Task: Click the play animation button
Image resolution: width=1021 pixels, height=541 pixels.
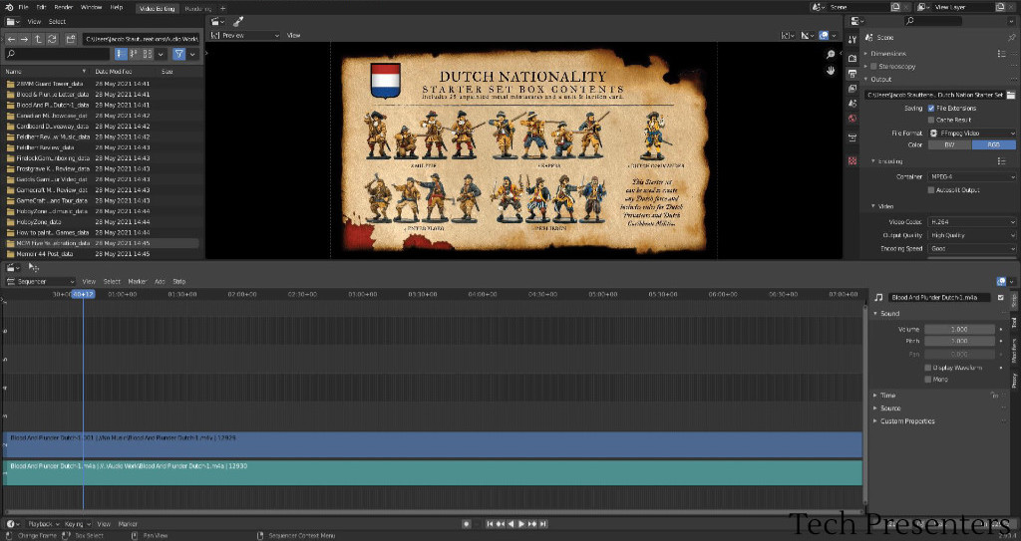Action: [520, 524]
